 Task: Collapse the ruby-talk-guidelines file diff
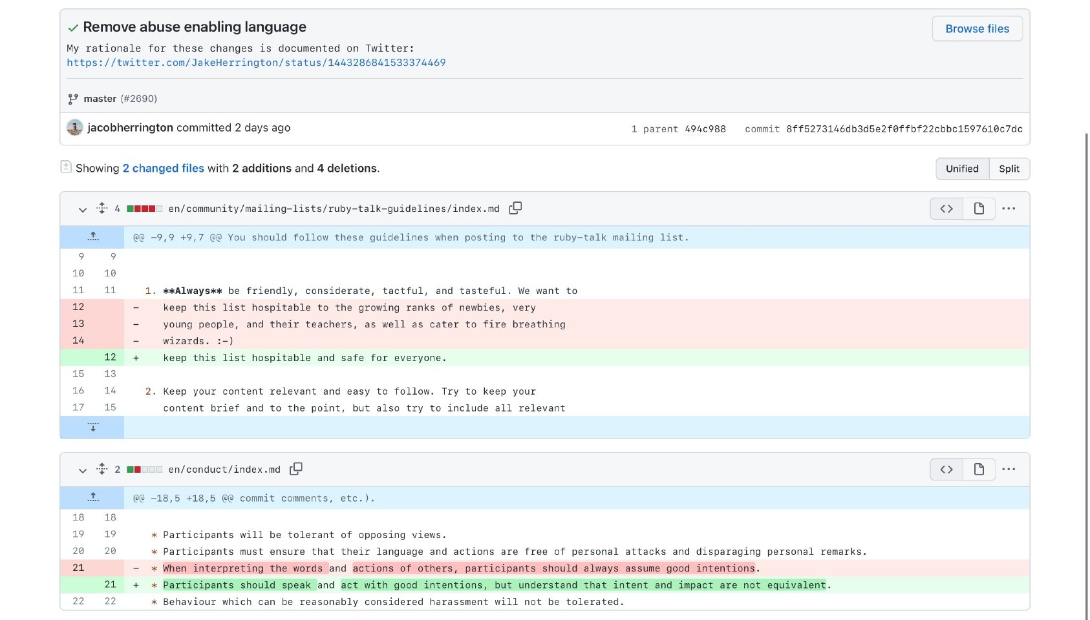click(82, 209)
